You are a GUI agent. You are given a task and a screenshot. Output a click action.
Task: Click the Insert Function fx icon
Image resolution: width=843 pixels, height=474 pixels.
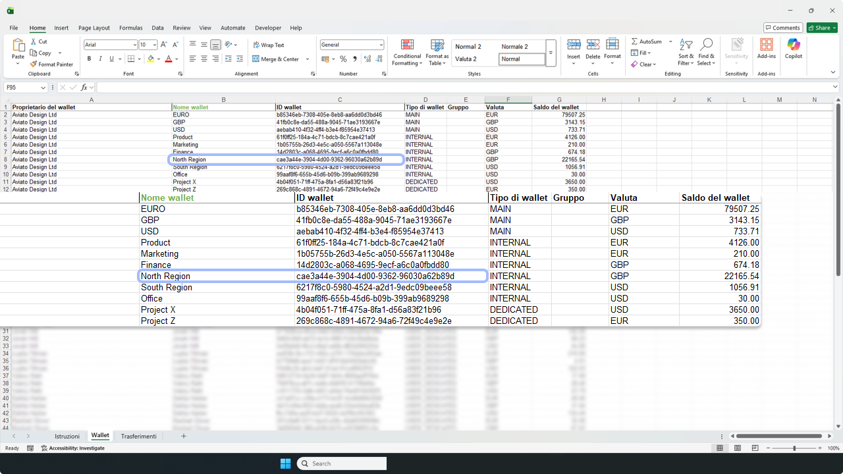(84, 87)
